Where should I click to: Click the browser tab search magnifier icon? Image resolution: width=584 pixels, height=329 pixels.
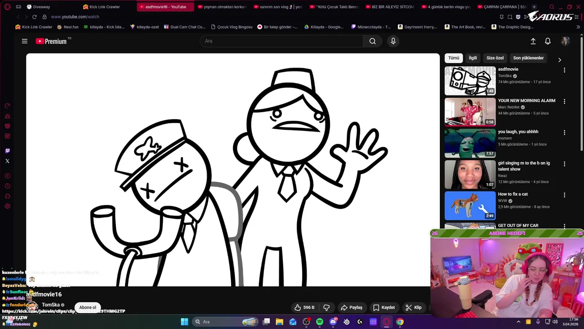click(552, 7)
